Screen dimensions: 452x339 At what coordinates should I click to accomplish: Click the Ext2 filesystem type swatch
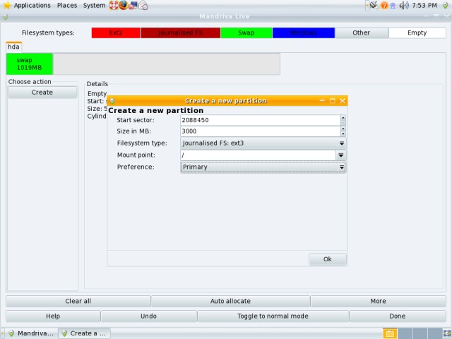click(116, 33)
